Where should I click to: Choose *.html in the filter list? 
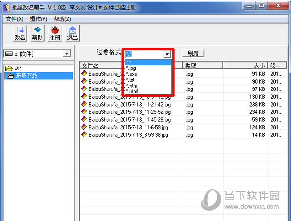148,91
